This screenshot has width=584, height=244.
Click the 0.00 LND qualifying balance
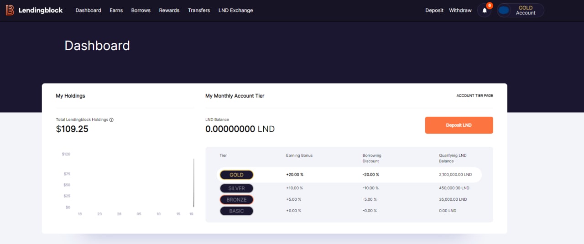448,211
